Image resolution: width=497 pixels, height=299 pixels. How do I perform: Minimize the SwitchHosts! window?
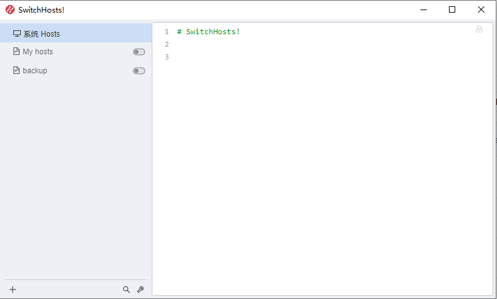424,10
